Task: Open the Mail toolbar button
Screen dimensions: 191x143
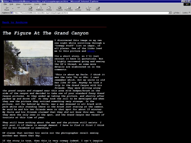Action: pos(88,8)
